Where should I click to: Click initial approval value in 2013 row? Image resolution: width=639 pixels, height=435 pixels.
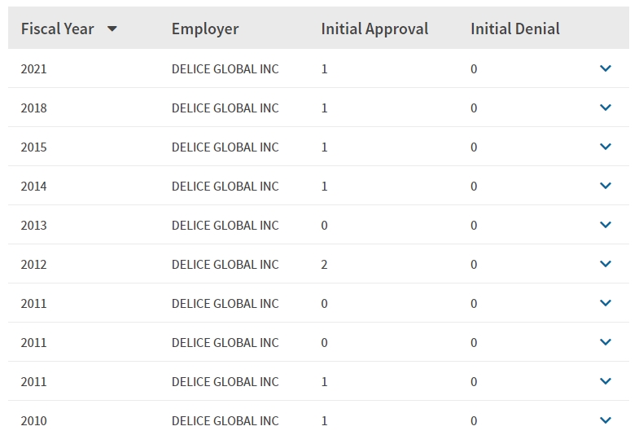[x=324, y=226]
